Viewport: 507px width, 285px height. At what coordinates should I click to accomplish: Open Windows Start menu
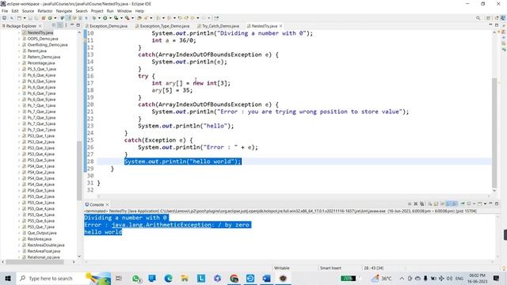click(x=8, y=278)
